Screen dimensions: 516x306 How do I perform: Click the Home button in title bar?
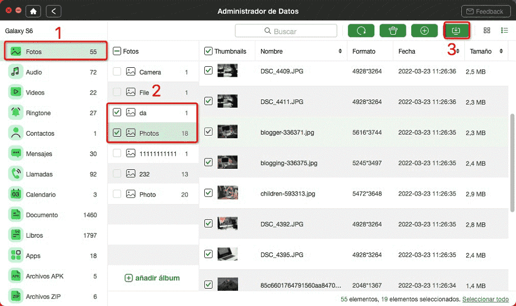34,11
